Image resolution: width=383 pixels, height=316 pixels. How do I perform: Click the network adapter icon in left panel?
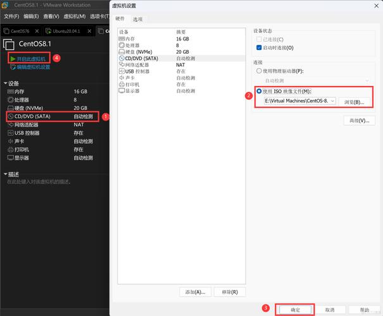[10, 125]
